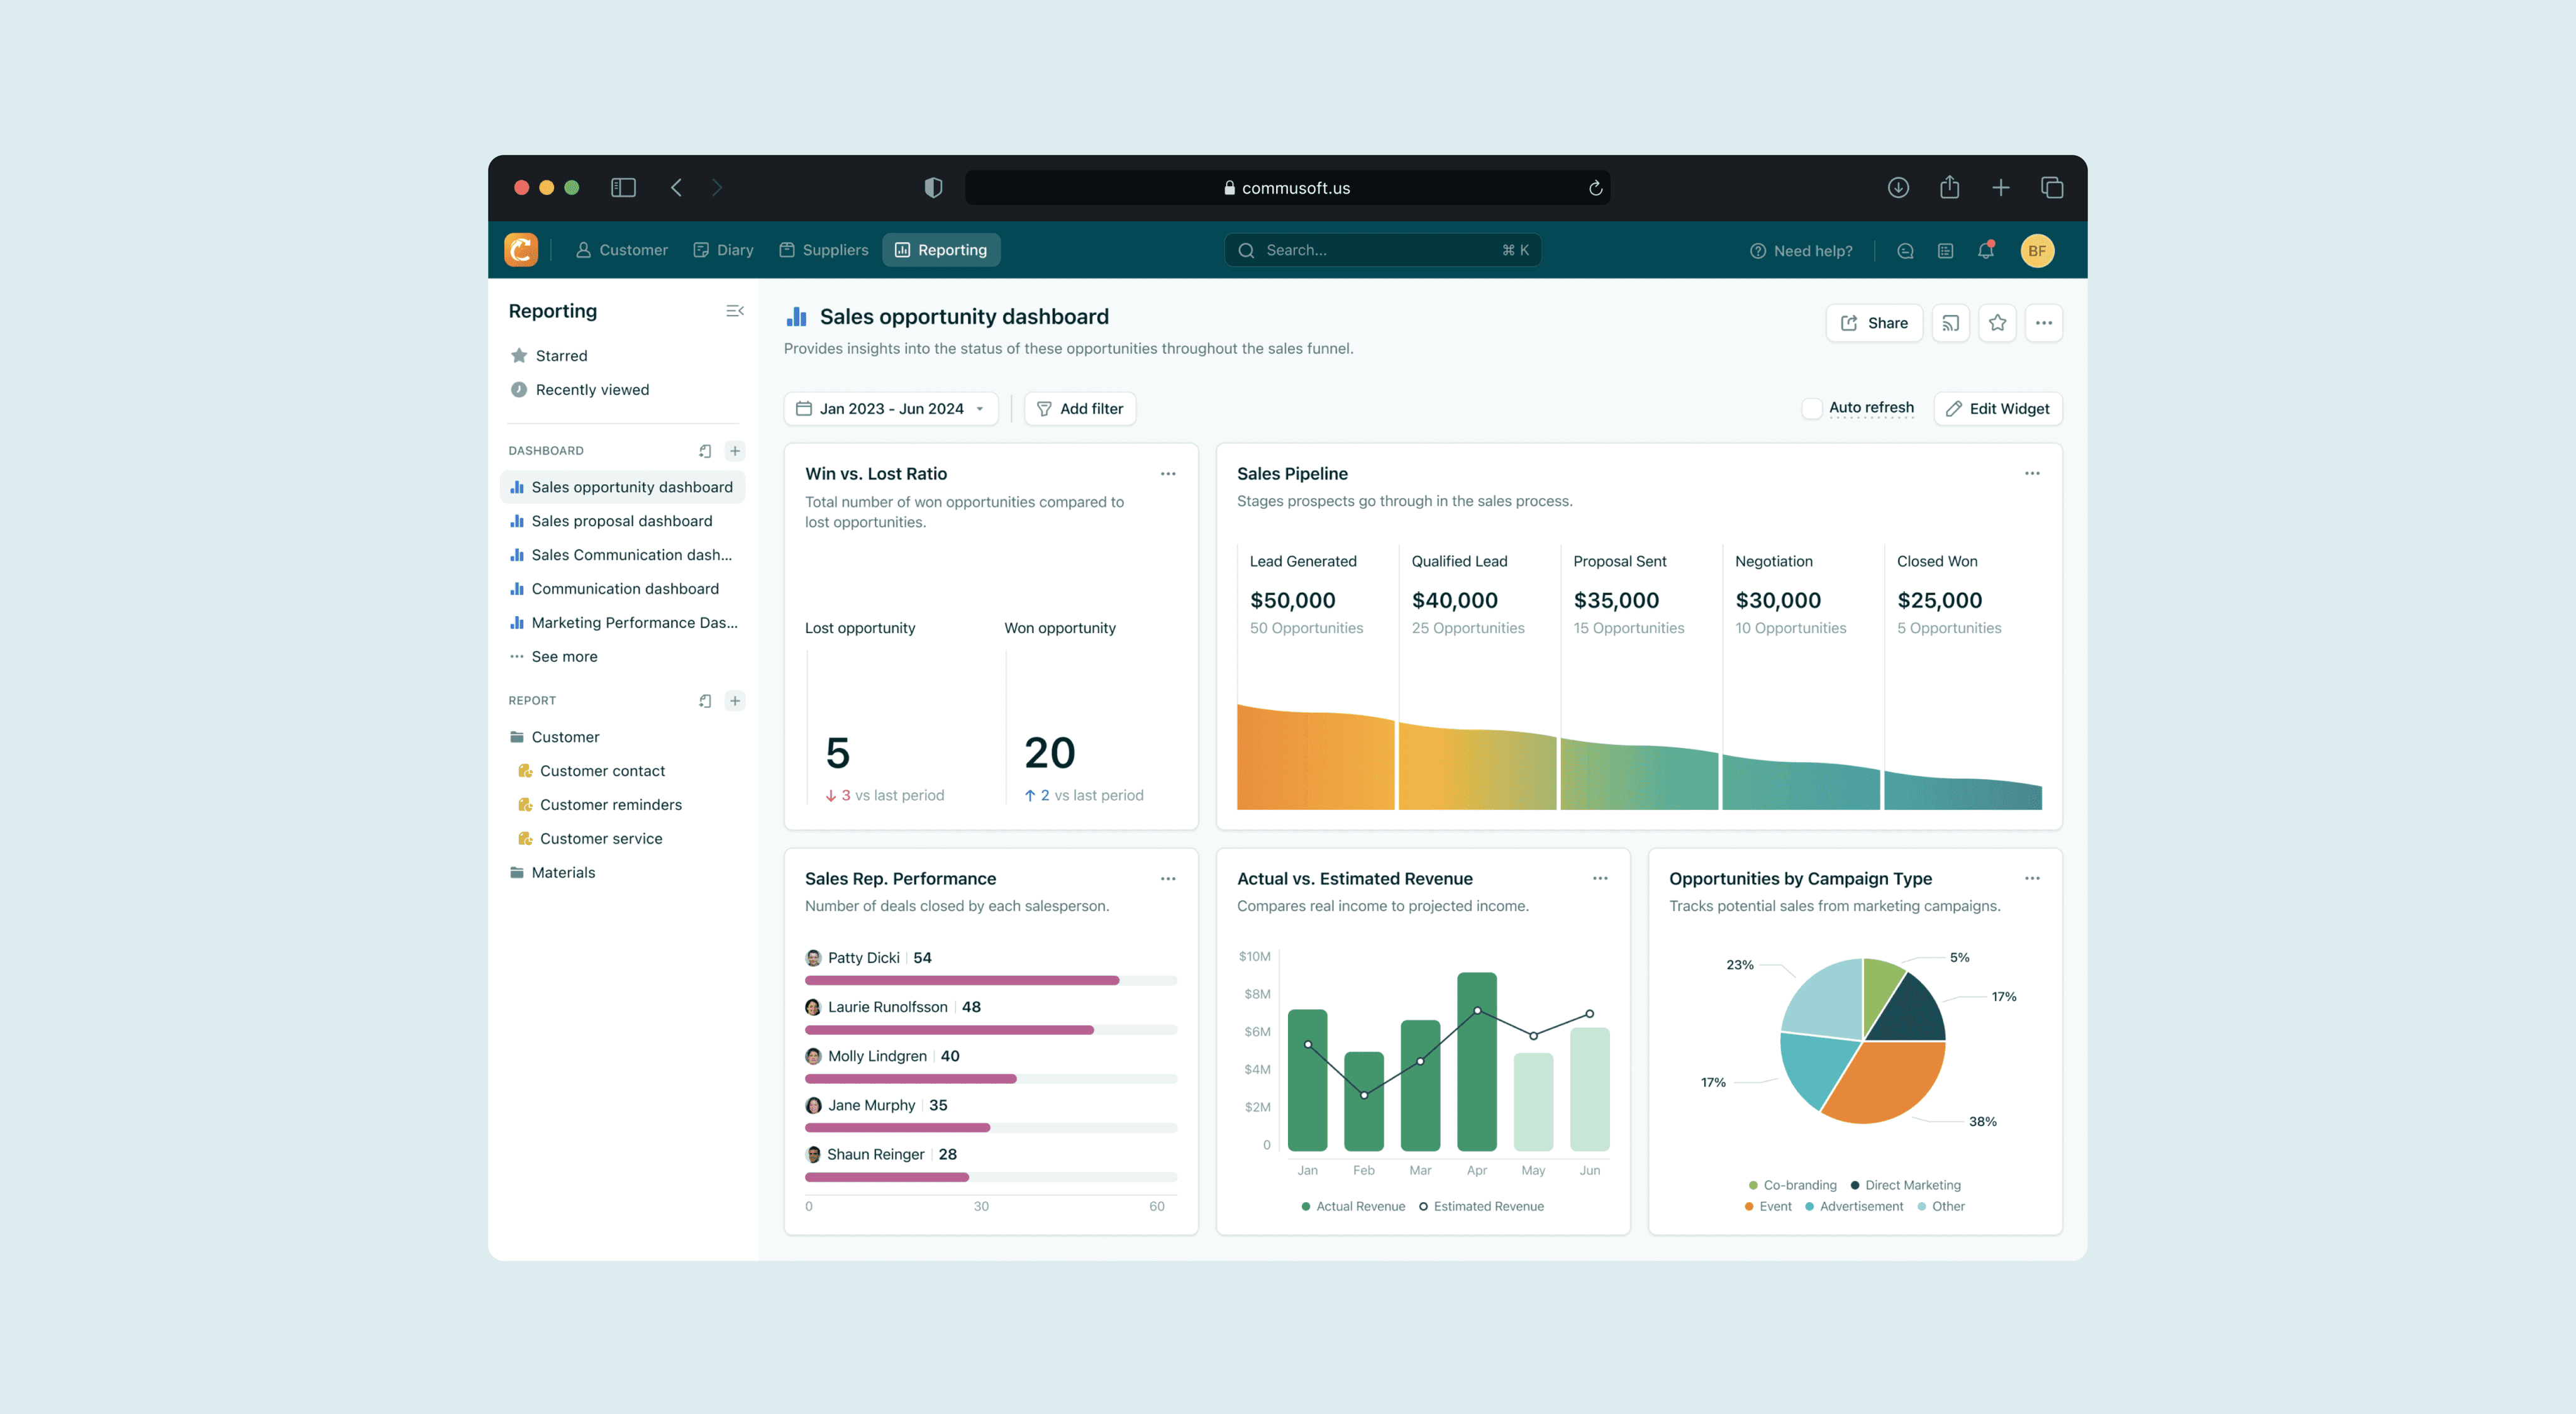Open the Win vs. Lost Ratio options menu
Viewport: 2576px width, 1414px height.
pos(1168,473)
